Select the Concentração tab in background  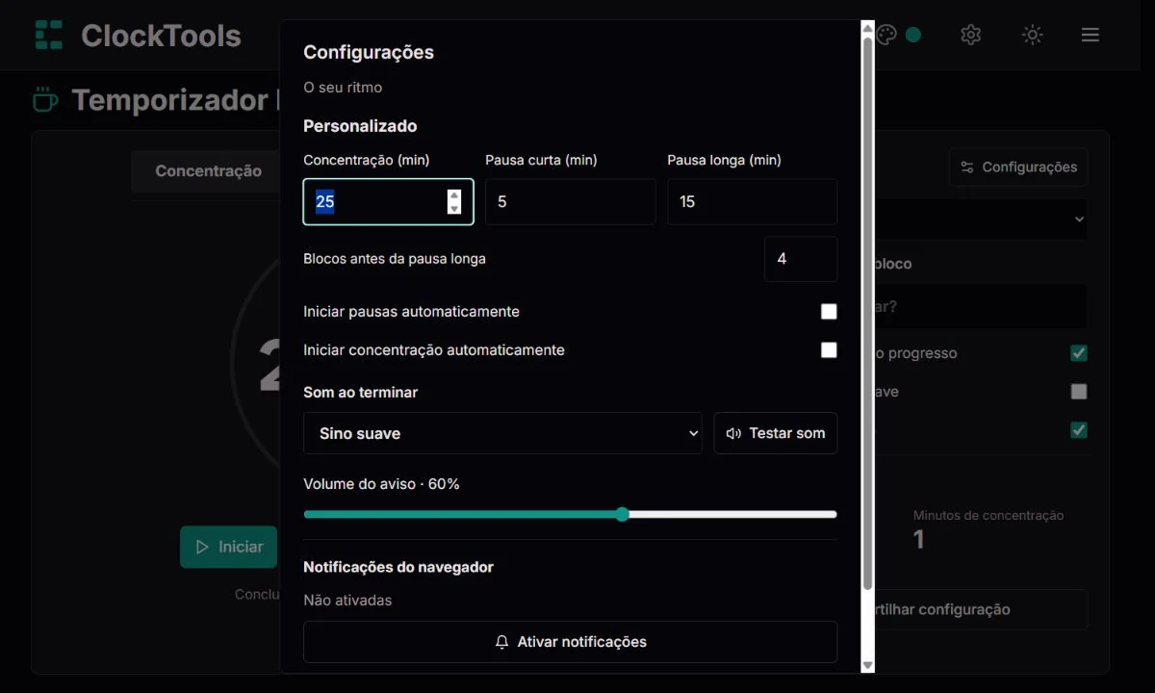pos(209,171)
